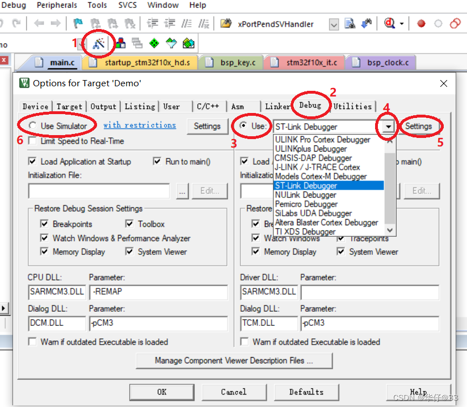Open the SVCS menu
This screenshot has width=467, height=407.
(x=128, y=5)
